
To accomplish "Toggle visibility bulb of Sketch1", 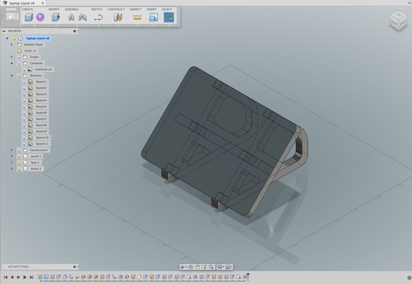I will 24,82.
